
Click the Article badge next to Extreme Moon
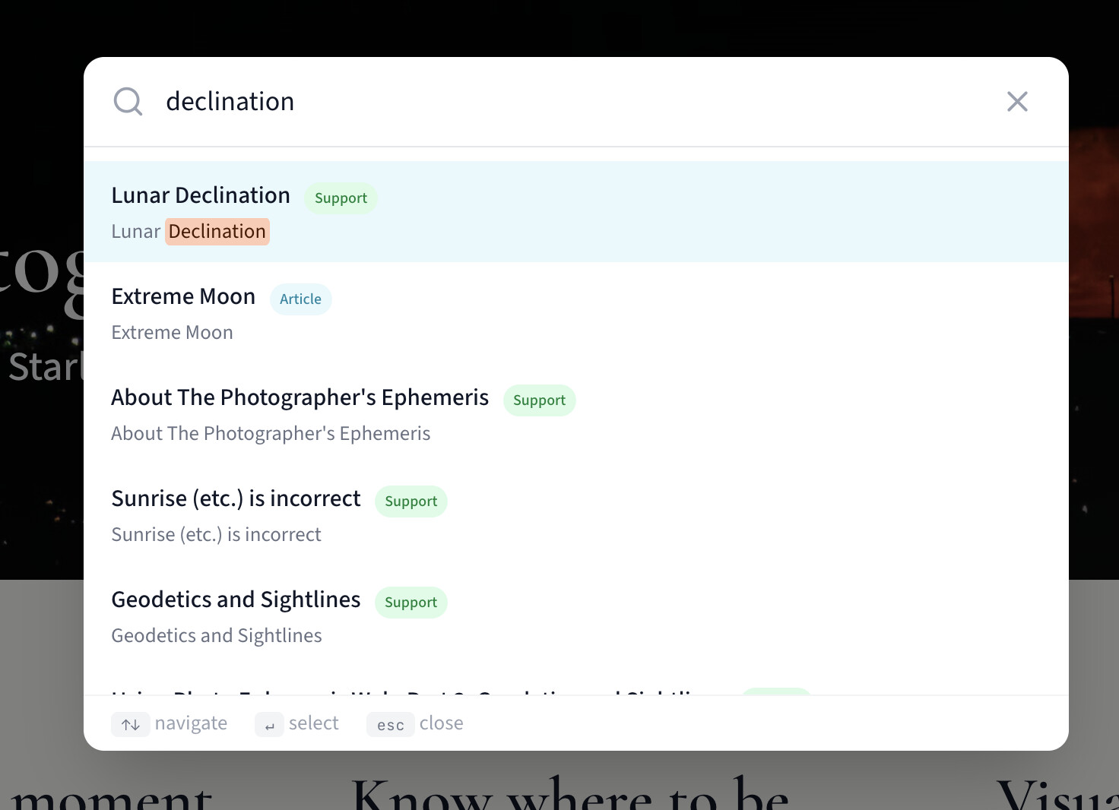click(300, 299)
